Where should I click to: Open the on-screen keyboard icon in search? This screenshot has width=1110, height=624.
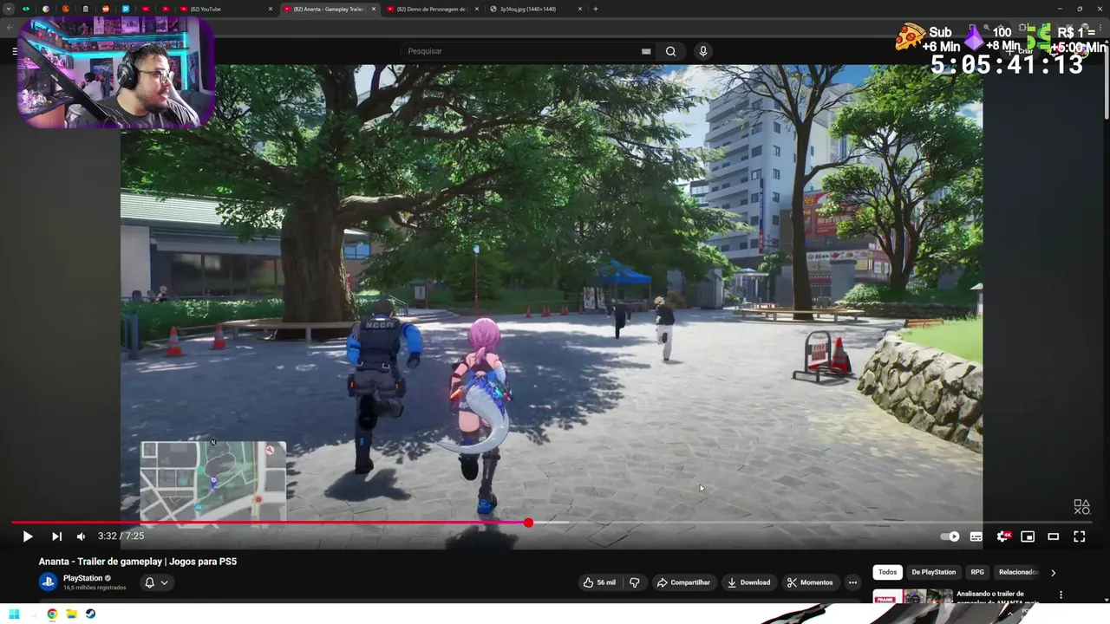[x=646, y=51]
